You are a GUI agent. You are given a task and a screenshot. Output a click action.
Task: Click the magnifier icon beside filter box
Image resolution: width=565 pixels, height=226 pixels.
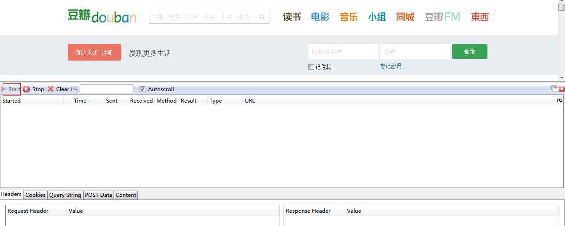coord(75,89)
